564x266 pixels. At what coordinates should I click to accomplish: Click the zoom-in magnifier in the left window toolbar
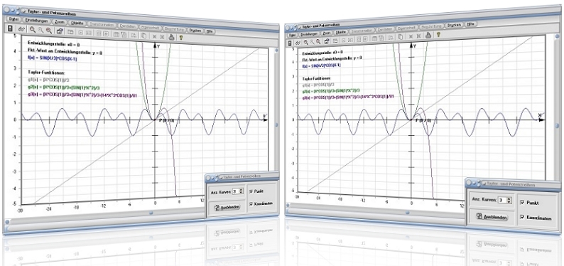[33, 30]
